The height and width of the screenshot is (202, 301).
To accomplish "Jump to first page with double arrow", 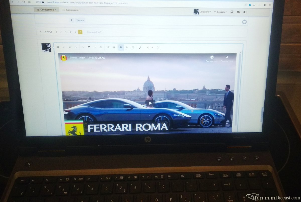I will [x=41, y=32].
